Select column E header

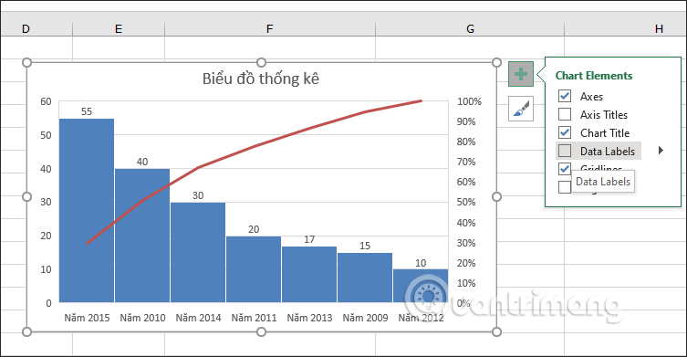pos(119,29)
